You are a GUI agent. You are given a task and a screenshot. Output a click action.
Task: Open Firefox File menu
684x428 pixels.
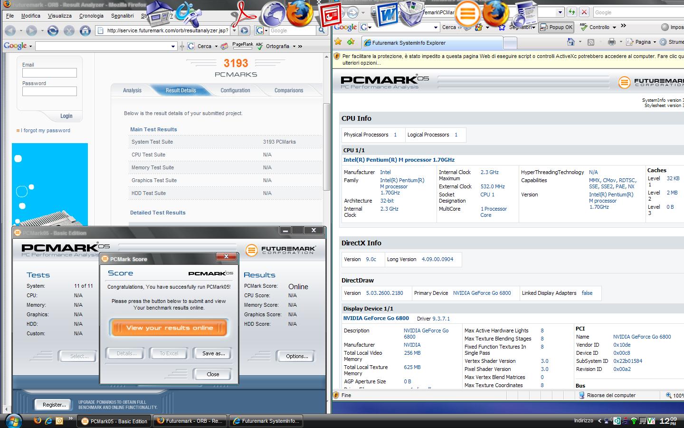coord(10,16)
